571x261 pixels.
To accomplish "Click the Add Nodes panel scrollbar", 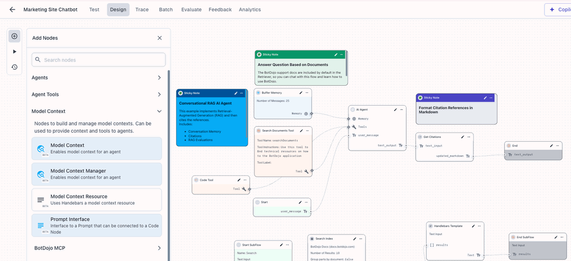I will coord(169,165).
